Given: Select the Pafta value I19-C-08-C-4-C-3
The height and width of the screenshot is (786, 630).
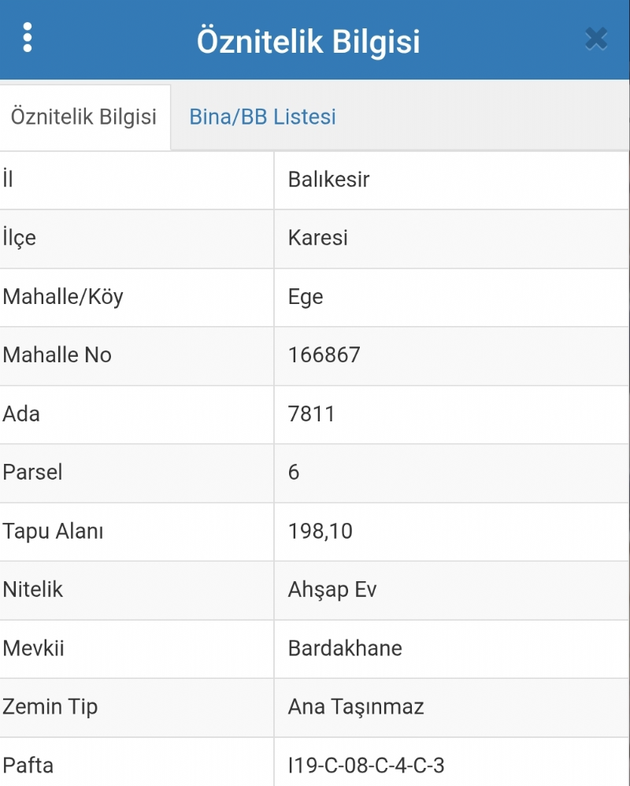Looking at the screenshot, I should [x=366, y=766].
